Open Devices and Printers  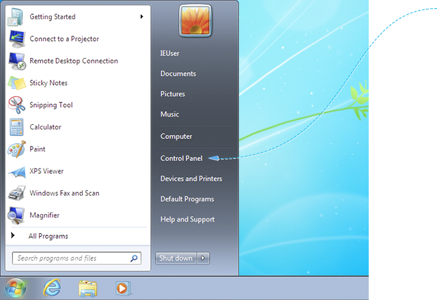pos(191,179)
